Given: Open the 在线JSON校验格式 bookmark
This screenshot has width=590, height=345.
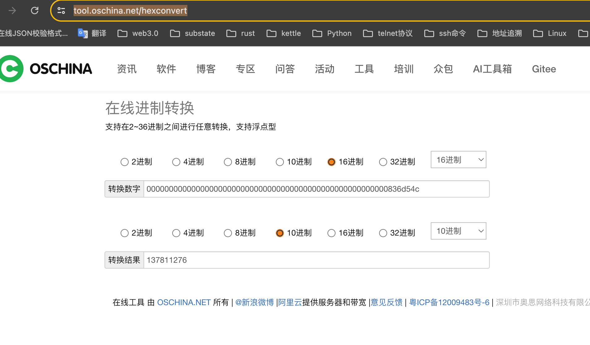Looking at the screenshot, I should coord(34,33).
